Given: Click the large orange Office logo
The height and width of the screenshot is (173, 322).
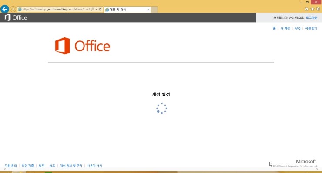Looking at the screenshot, I should coord(83,46).
